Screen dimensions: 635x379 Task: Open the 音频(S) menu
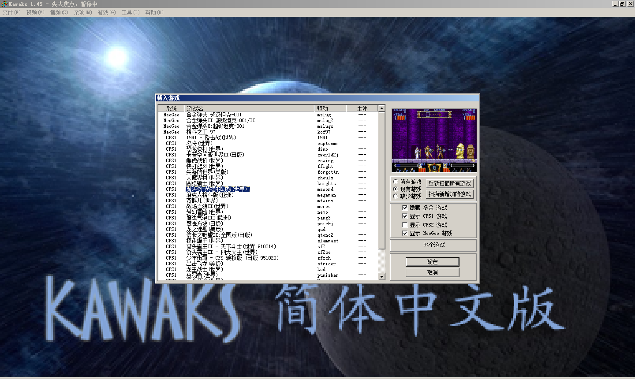(x=59, y=12)
